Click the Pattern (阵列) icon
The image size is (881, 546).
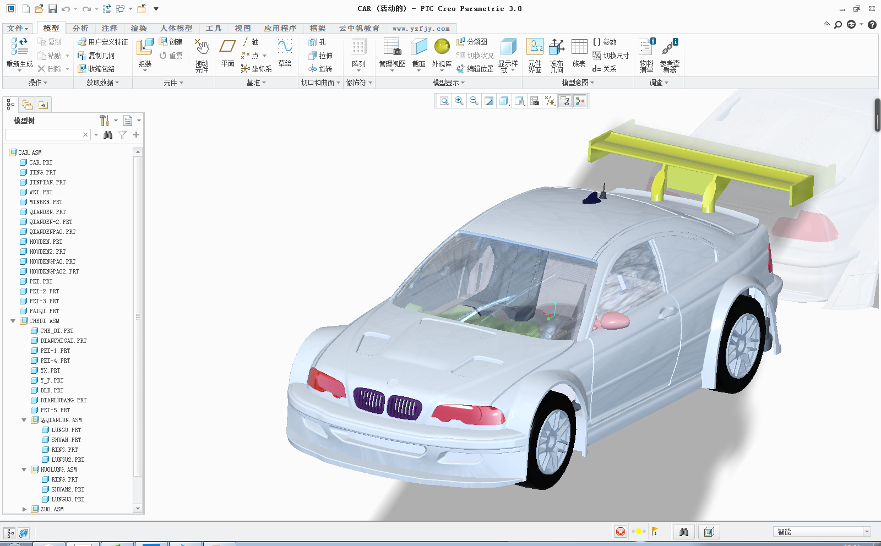(358, 47)
